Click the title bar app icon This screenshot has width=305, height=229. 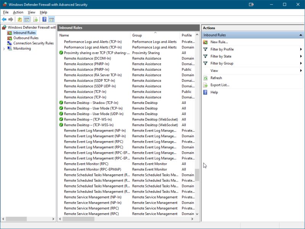(x=5, y=5)
